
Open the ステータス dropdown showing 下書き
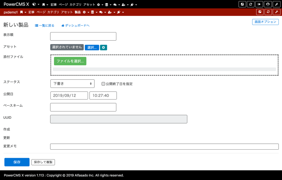[x=72, y=84]
